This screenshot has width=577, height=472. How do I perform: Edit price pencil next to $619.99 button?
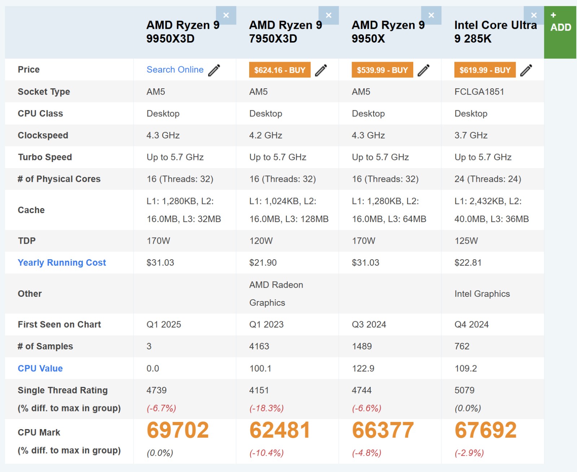click(526, 70)
